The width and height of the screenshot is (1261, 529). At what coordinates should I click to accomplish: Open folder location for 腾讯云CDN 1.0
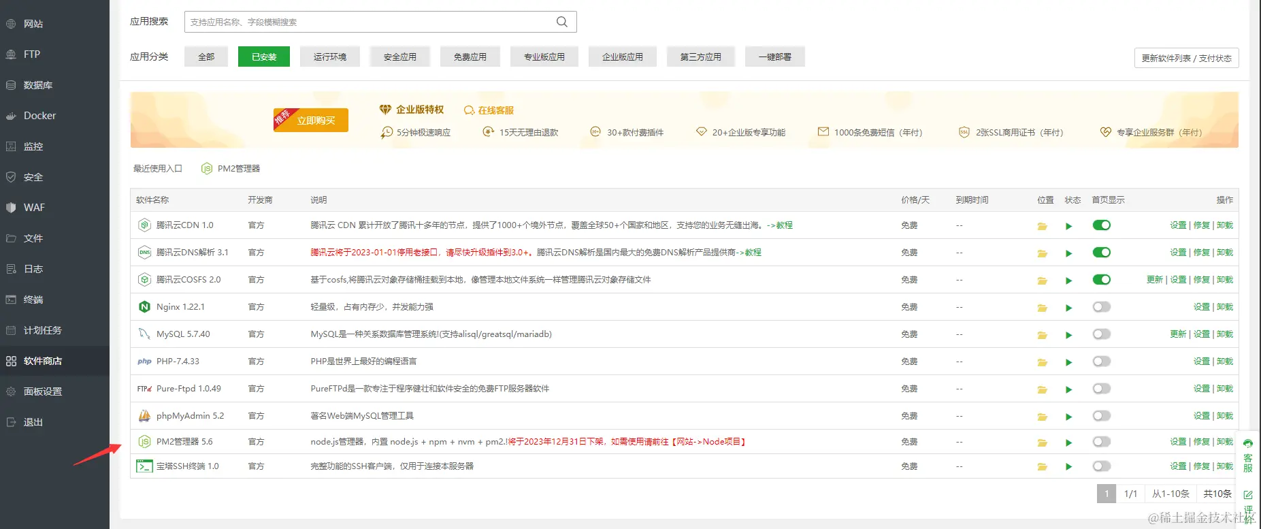[1042, 226]
